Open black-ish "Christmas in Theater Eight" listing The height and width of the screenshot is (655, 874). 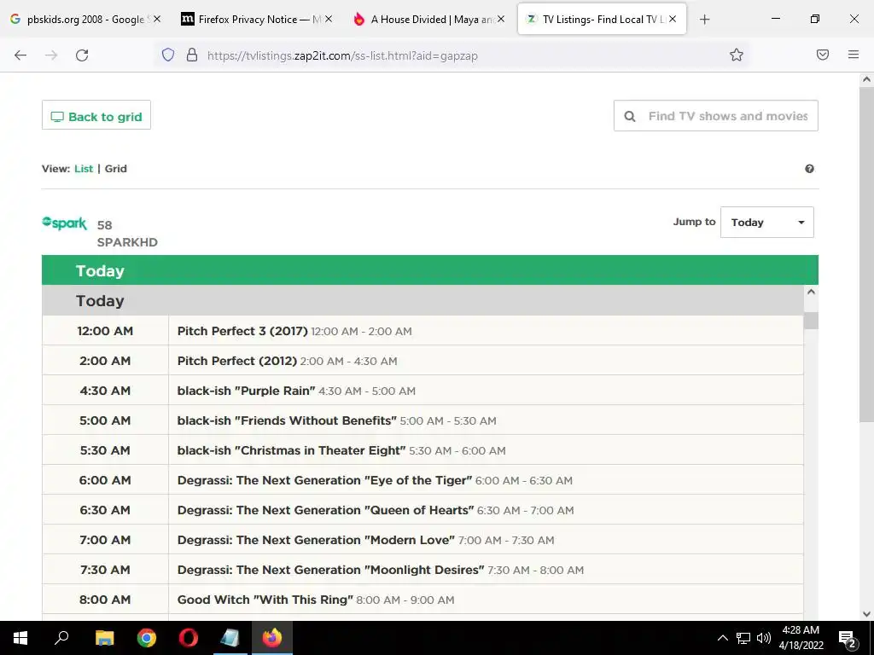(292, 450)
